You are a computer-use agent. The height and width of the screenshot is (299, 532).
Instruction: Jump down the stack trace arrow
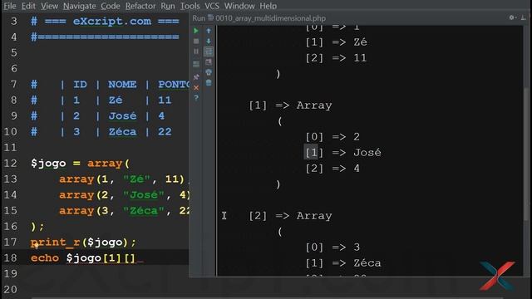[209, 42]
